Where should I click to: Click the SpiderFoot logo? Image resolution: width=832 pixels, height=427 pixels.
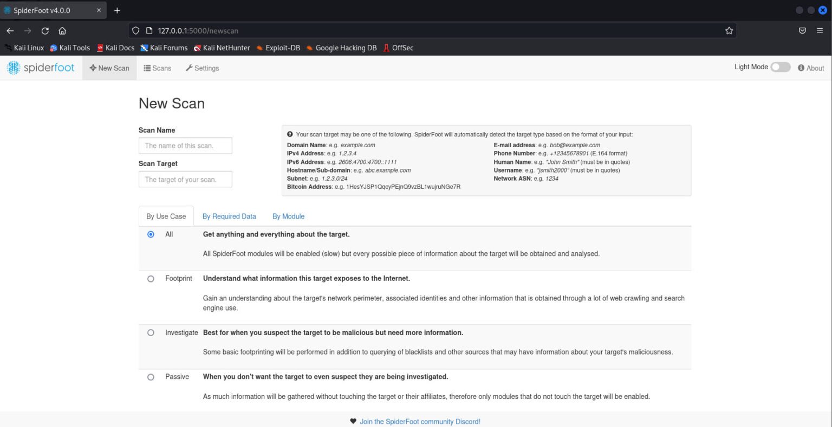tap(41, 67)
